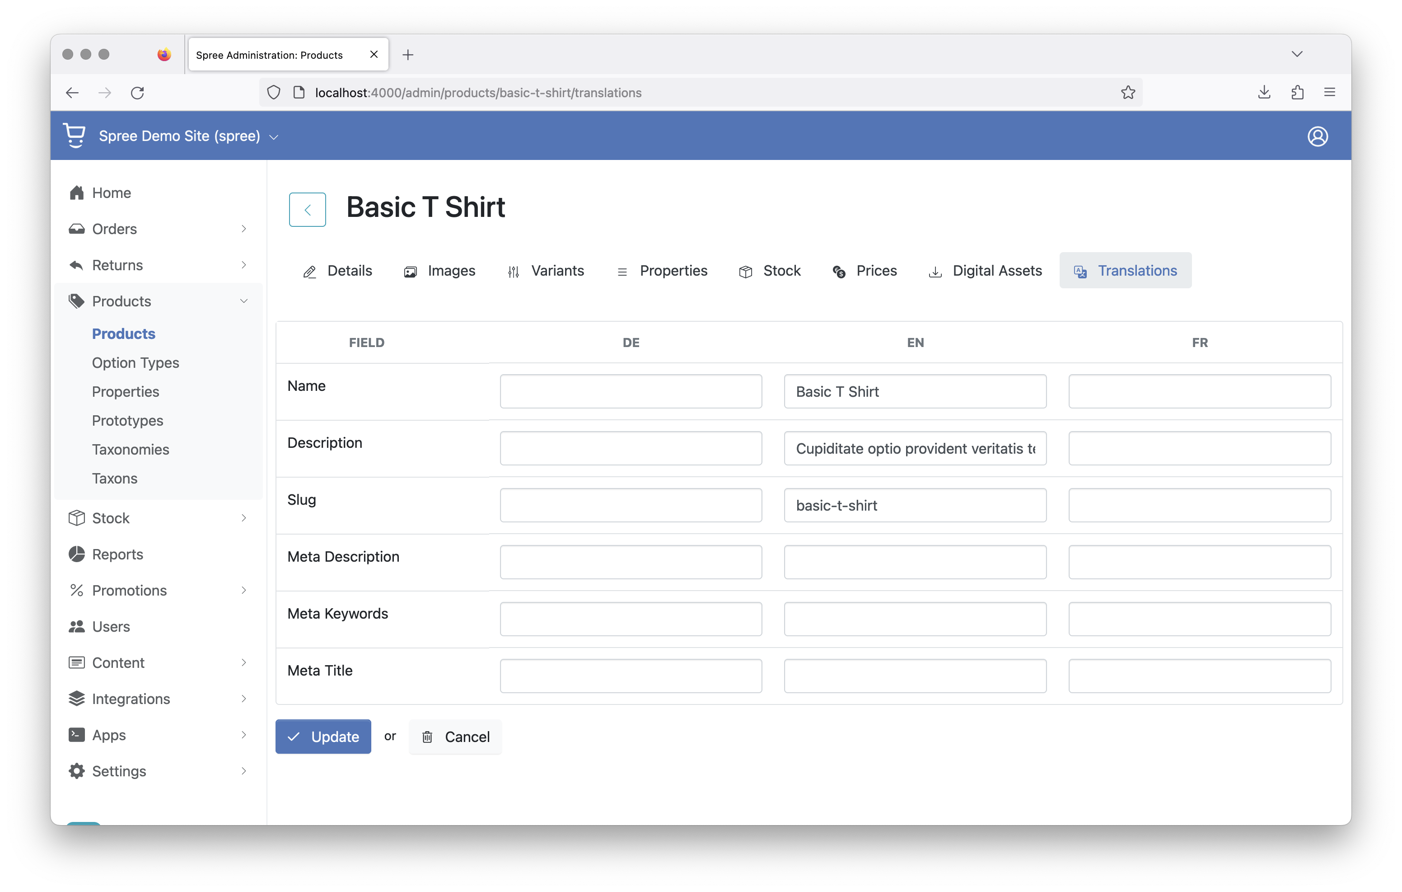Click the Cancel button
The image size is (1402, 892).
tap(455, 737)
